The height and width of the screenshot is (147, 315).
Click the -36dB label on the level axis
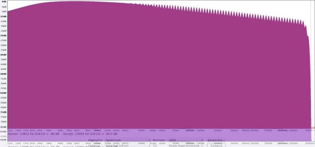pyautogui.click(x=4, y=54)
